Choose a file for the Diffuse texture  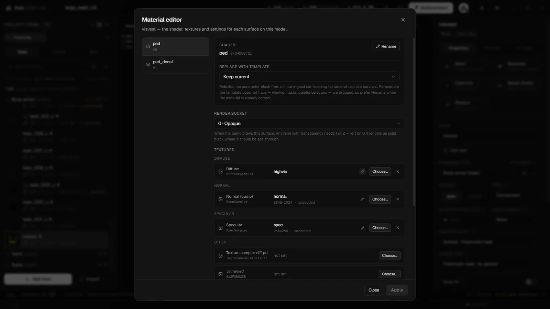380,172
